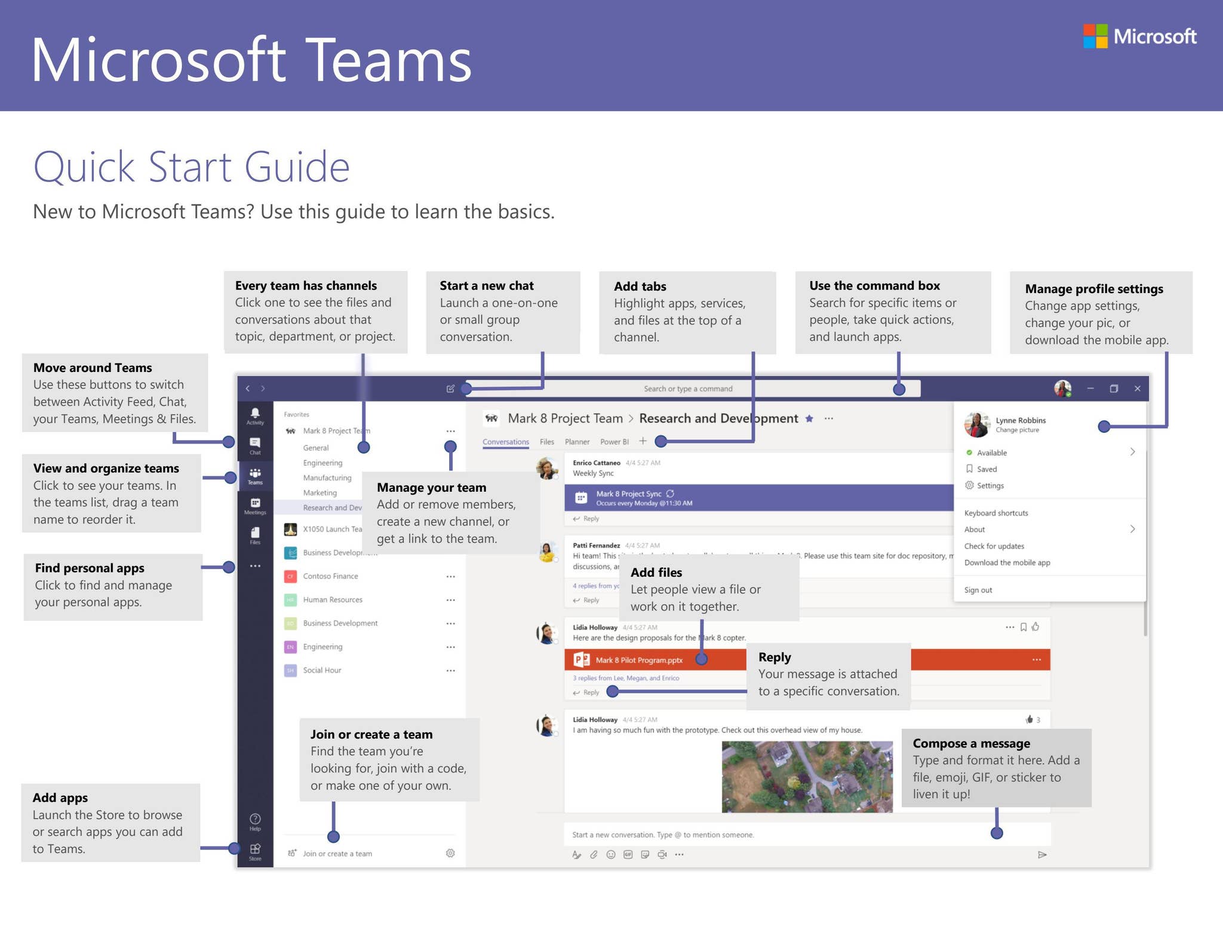1223x945 pixels.
Task: Expand the Available status submenu chevron
Action: (x=1132, y=452)
